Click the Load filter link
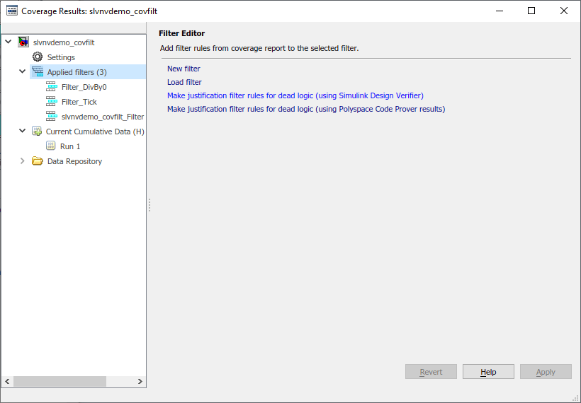581x403 pixels. 184,82
